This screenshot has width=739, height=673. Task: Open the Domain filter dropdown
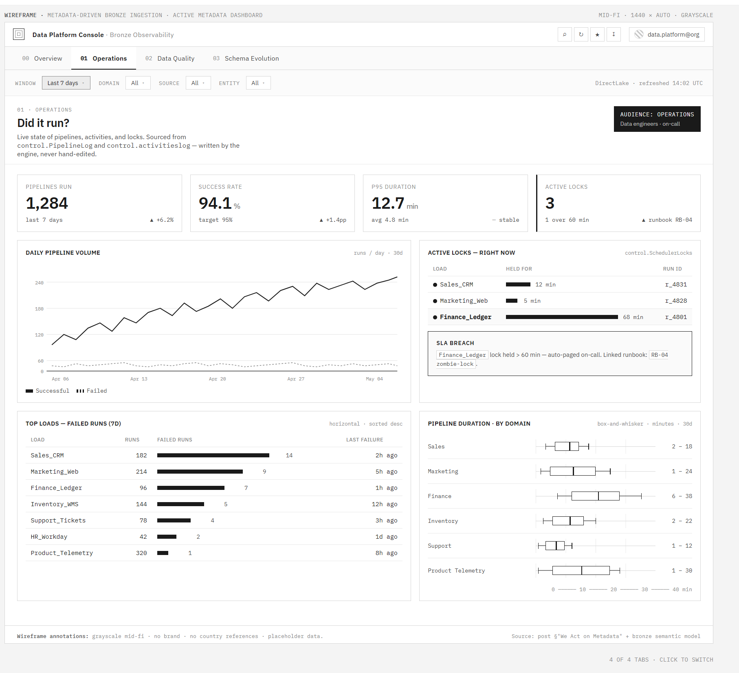point(138,83)
